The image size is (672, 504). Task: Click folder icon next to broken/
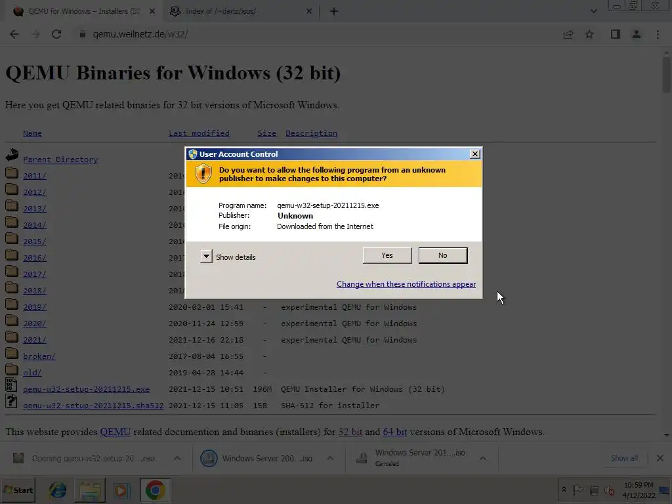pyautogui.click(x=12, y=354)
